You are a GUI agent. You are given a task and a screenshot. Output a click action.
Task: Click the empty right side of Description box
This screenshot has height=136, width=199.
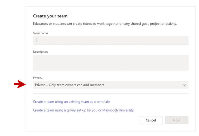165,63
